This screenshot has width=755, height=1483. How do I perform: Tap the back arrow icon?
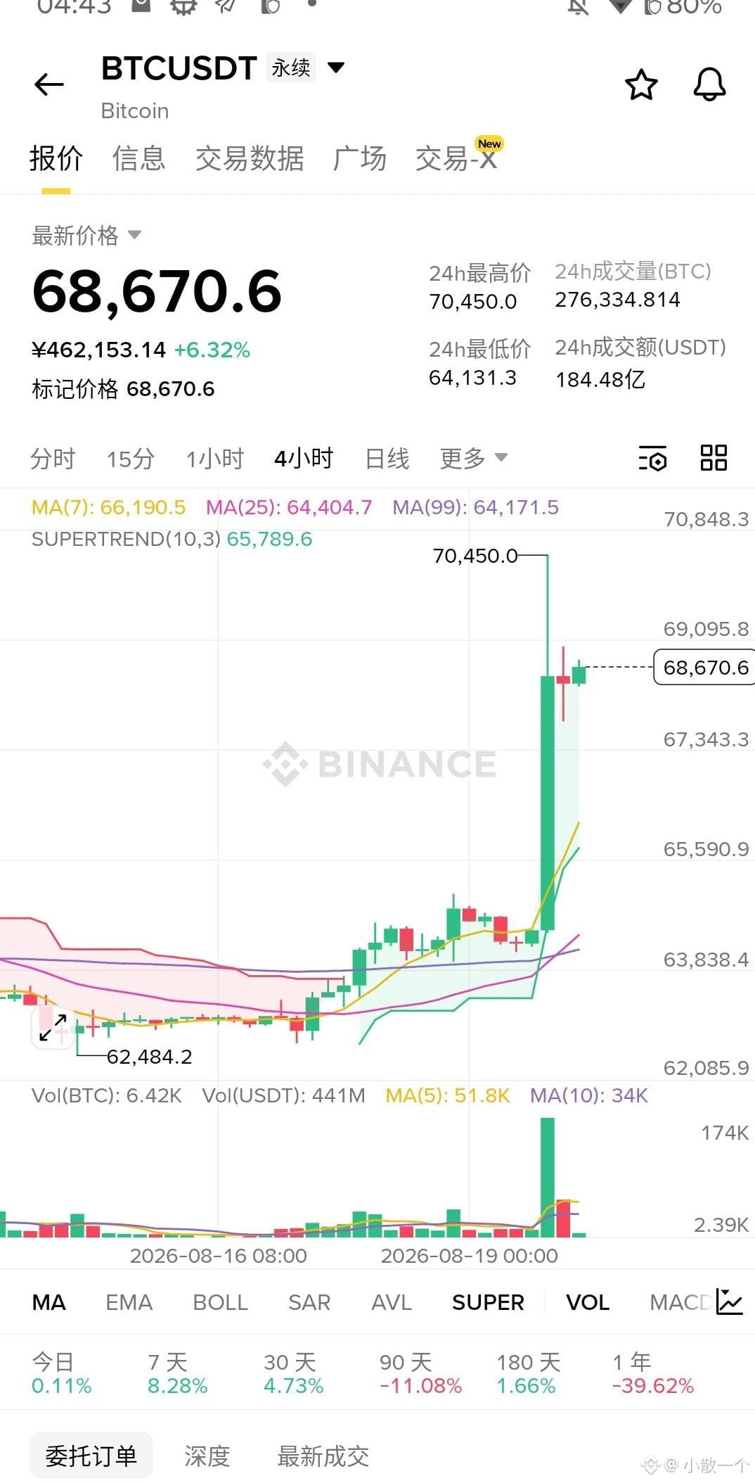coord(49,84)
